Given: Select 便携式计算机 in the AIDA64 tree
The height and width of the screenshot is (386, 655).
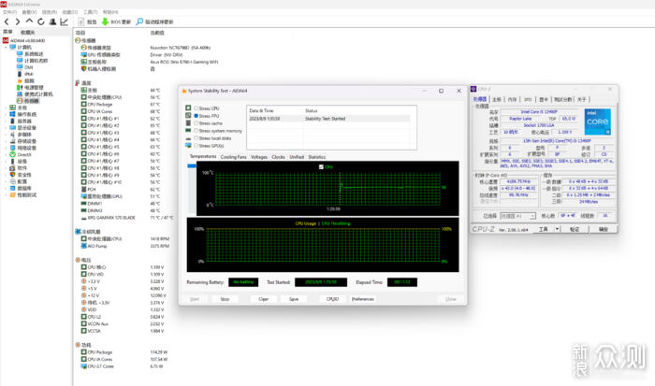Looking at the screenshot, I should [x=38, y=94].
